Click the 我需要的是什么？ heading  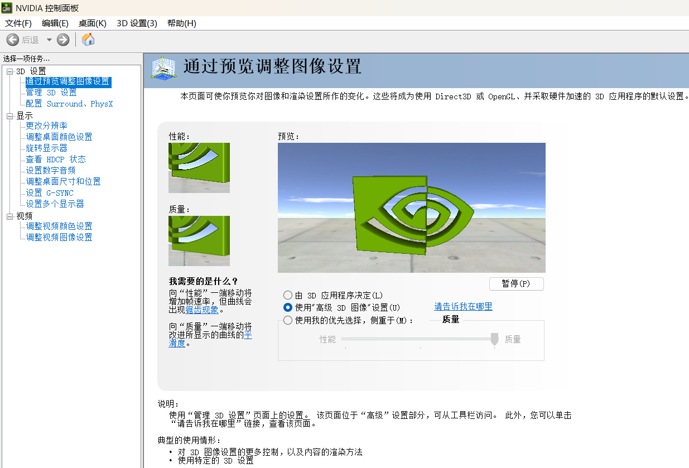[204, 281]
